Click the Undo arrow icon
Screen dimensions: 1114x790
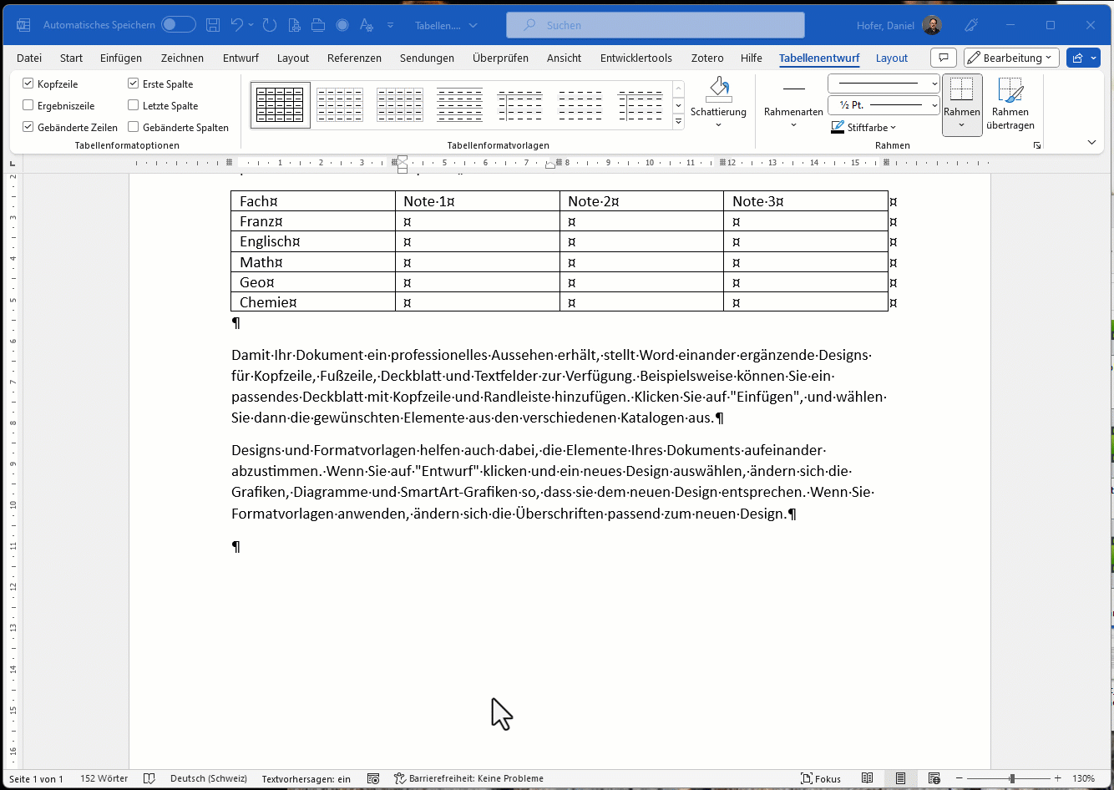pyautogui.click(x=237, y=25)
